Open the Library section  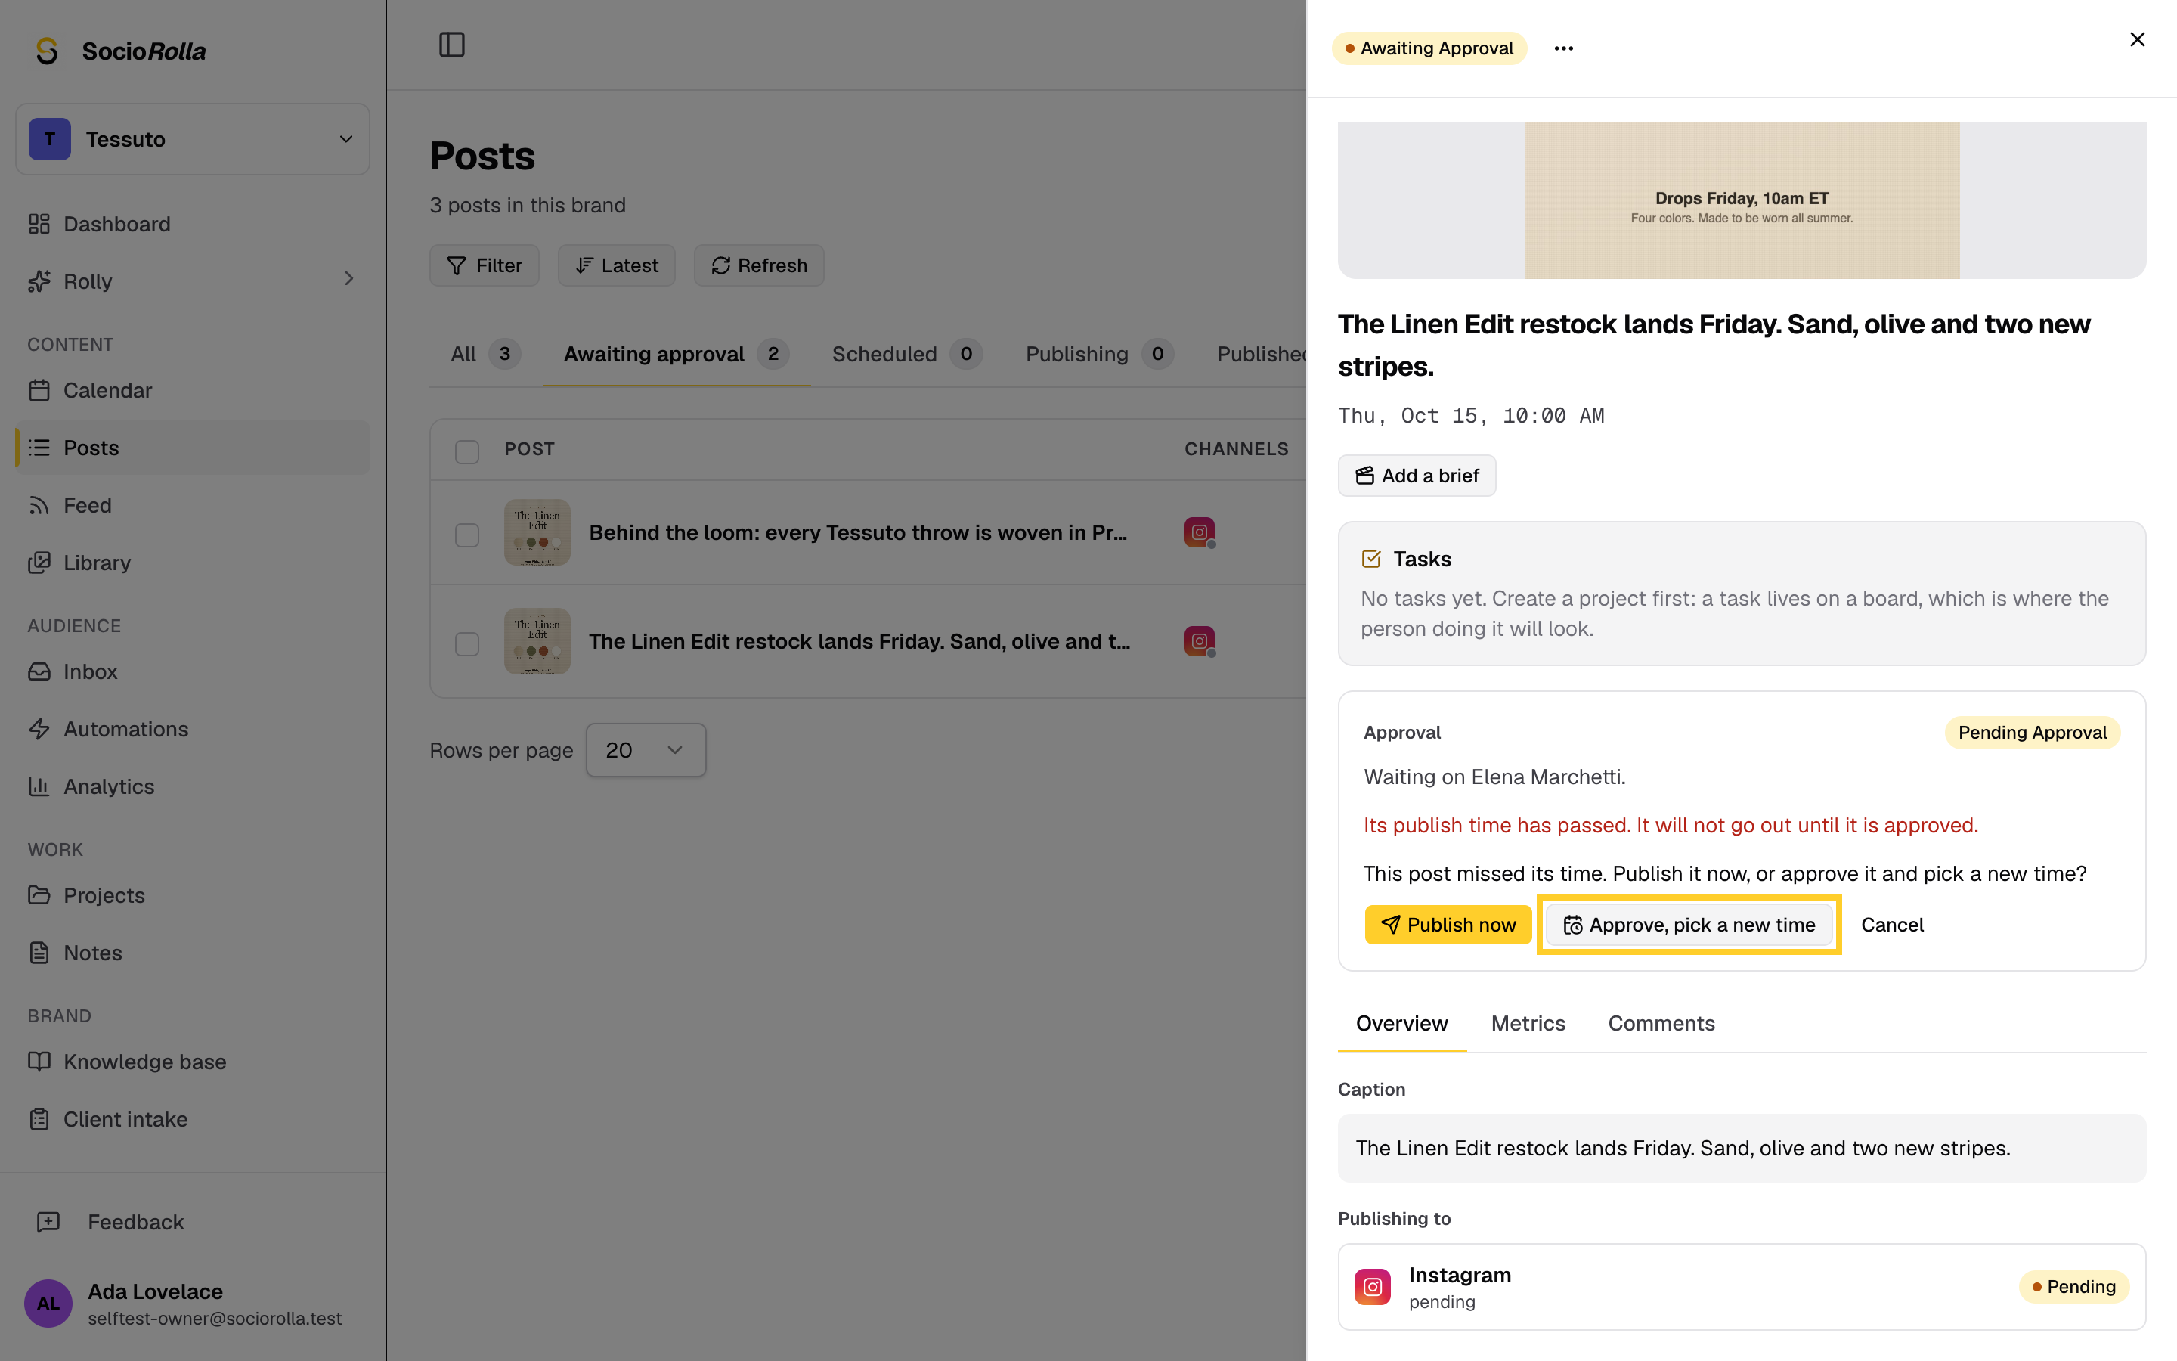click(x=193, y=563)
